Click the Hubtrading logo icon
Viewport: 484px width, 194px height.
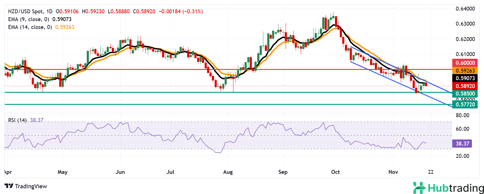[420, 188]
